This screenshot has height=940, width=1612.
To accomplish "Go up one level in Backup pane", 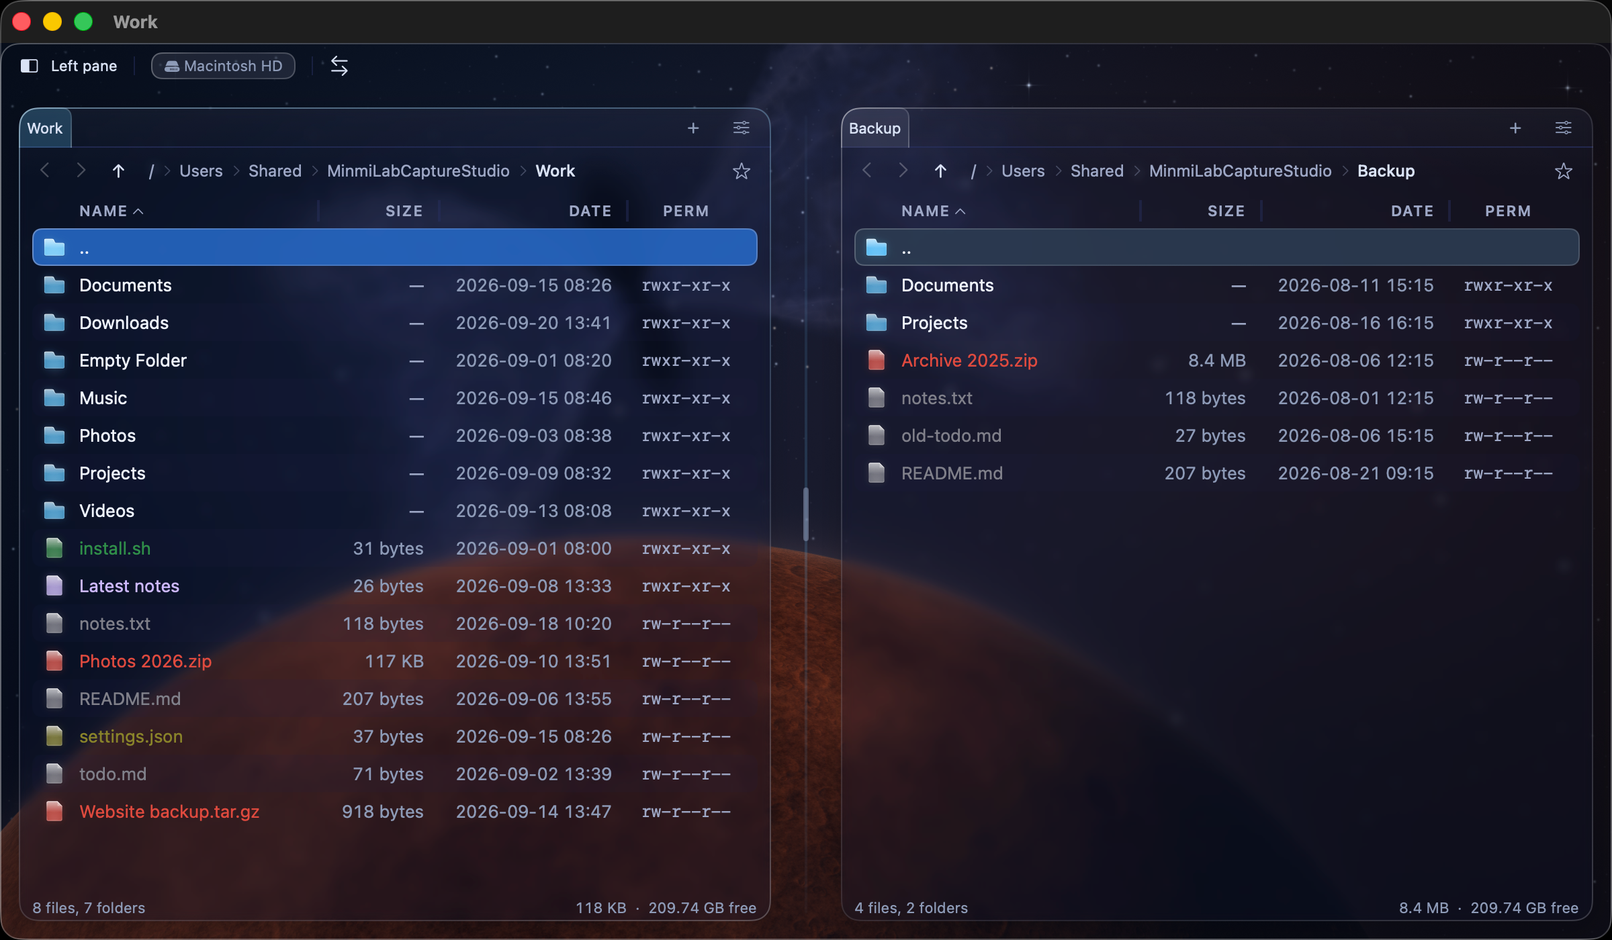I will [x=940, y=171].
